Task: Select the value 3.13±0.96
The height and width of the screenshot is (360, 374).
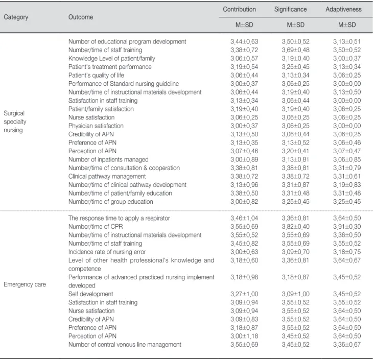Action: [x=244, y=185]
